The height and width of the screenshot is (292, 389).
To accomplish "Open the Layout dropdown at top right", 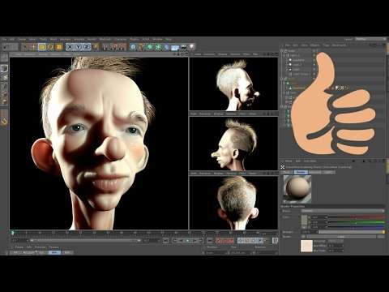I will point(370,39).
